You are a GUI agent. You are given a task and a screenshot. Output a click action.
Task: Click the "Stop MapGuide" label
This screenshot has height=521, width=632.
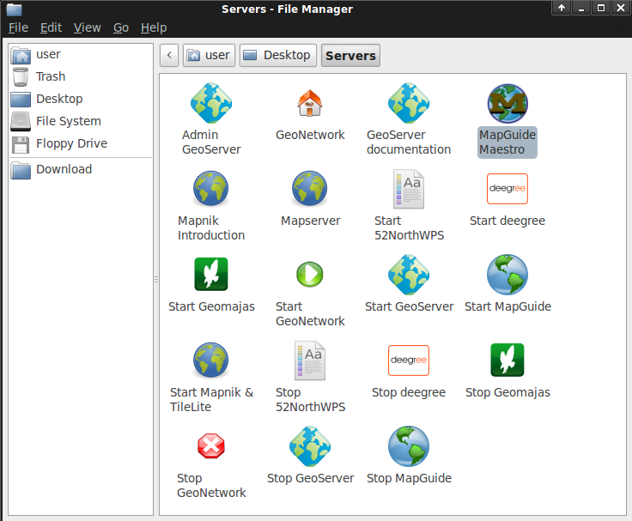(409, 478)
